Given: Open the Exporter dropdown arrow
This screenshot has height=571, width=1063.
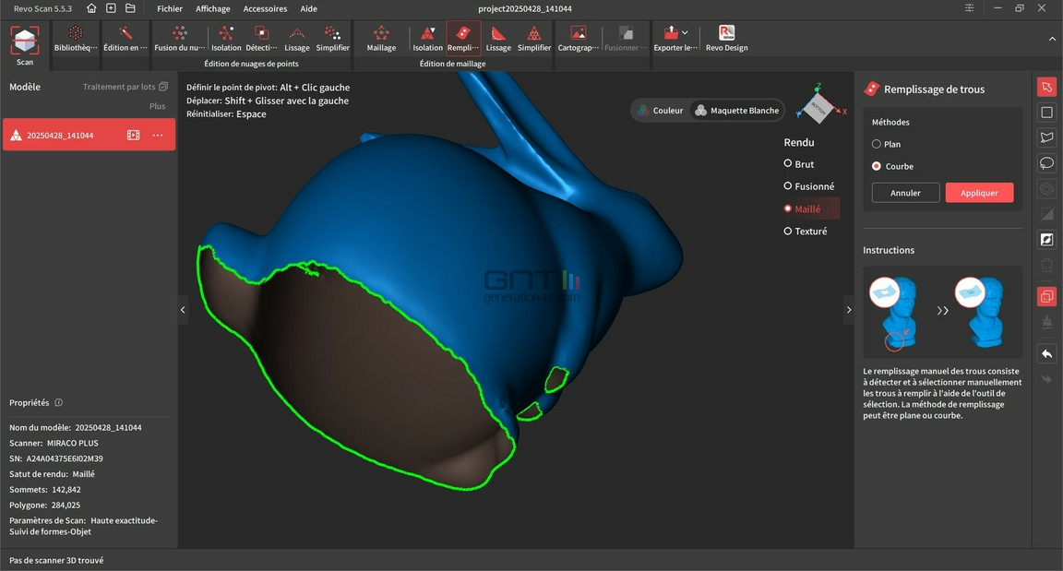Looking at the screenshot, I should point(685,32).
